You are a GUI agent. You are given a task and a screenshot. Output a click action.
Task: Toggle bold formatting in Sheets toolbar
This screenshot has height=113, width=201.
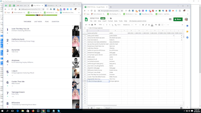[x=143, y=25]
